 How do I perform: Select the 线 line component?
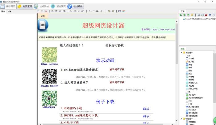[x=188, y=92]
